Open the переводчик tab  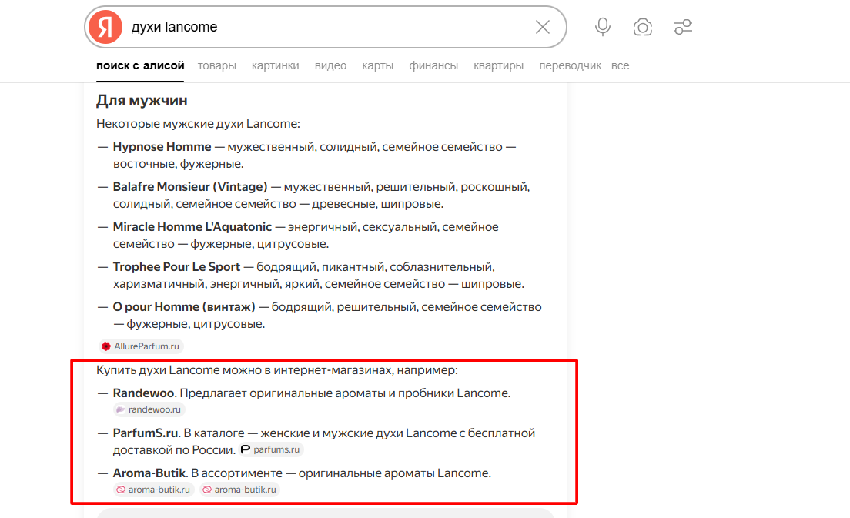click(571, 65)
